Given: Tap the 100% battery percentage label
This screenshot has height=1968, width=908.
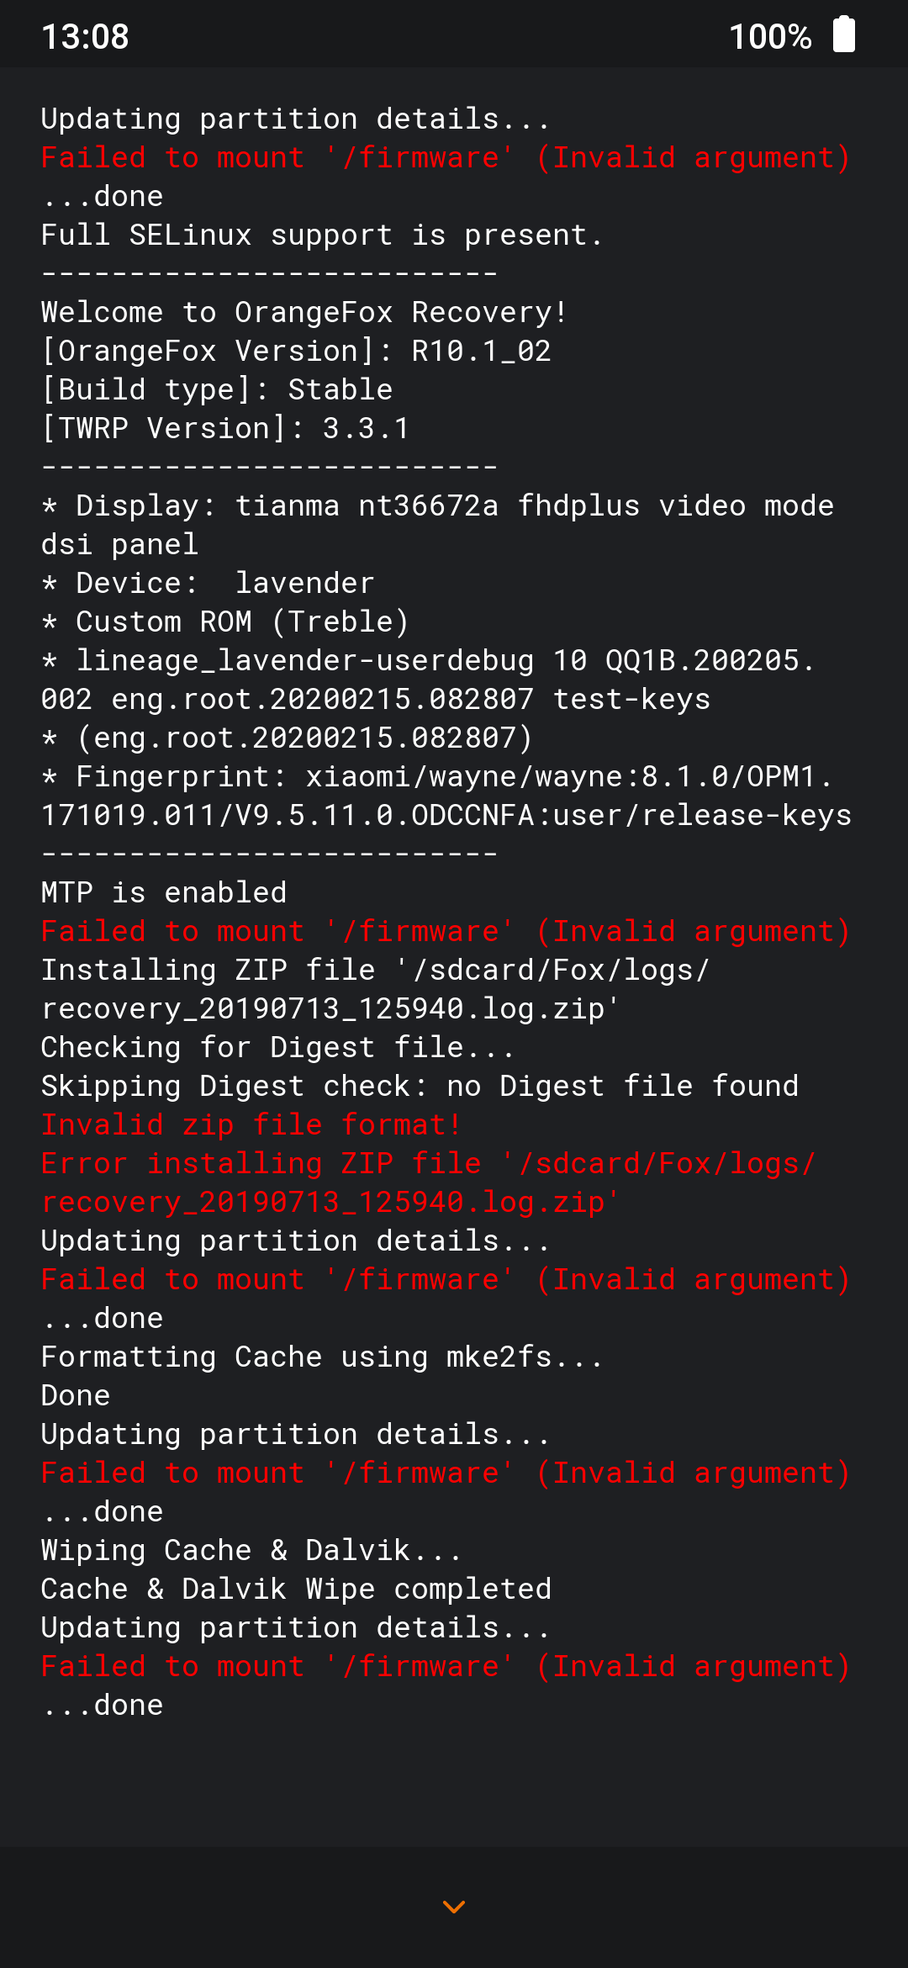Looking at the screenshot, I should coord(769,34).
